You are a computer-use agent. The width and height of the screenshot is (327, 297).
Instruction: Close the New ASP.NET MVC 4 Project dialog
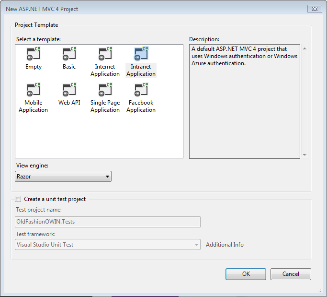click(x=315, y=9)
